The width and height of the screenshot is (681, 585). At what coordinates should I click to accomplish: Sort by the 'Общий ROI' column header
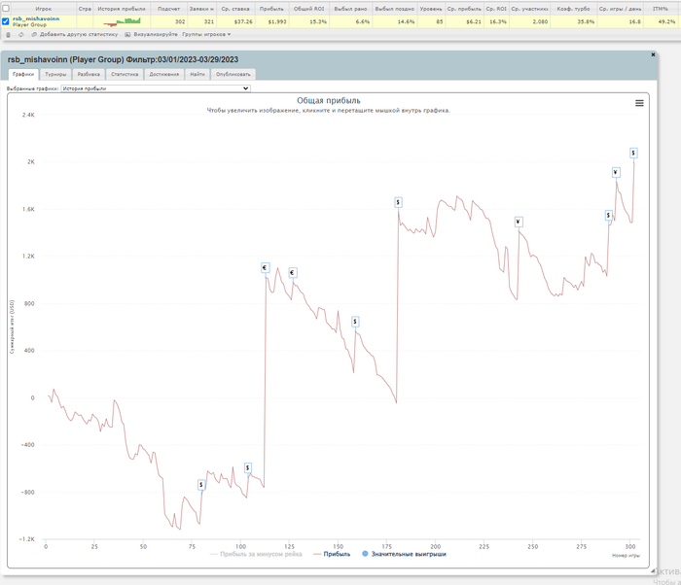[308, 9]
